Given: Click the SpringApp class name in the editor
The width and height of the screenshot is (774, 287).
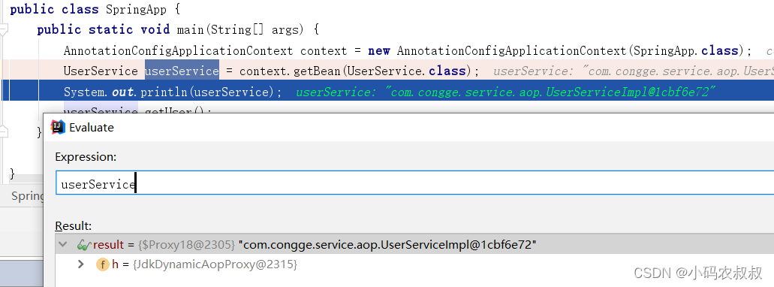Looking at the screenshot, I should (136, 9).
